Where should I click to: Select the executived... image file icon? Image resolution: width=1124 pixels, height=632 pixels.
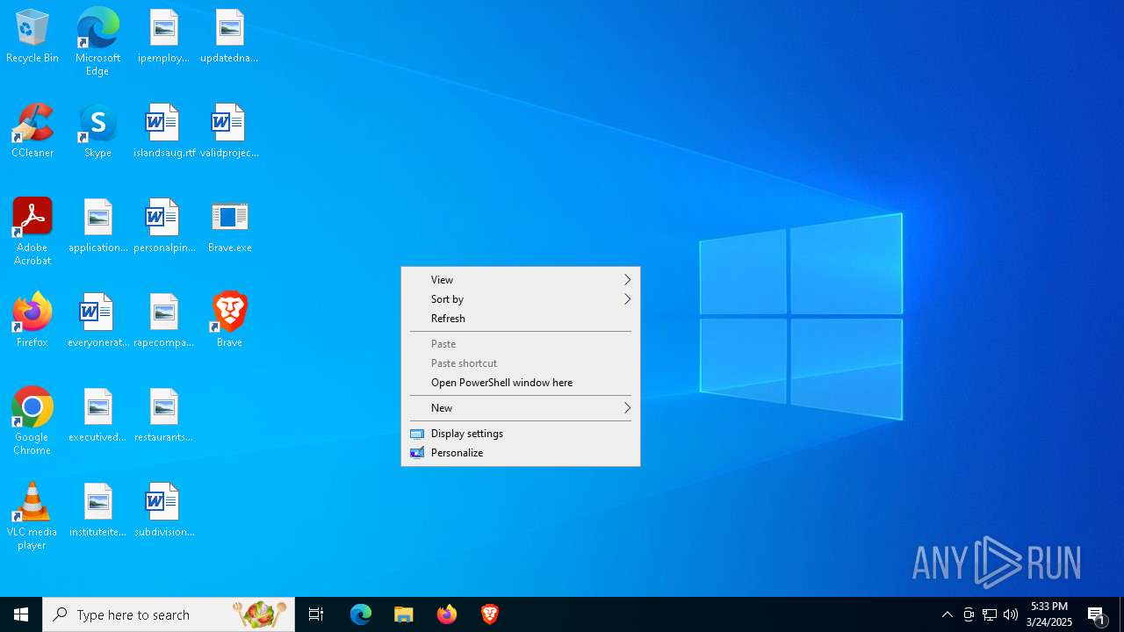click(x=97, y=416)
